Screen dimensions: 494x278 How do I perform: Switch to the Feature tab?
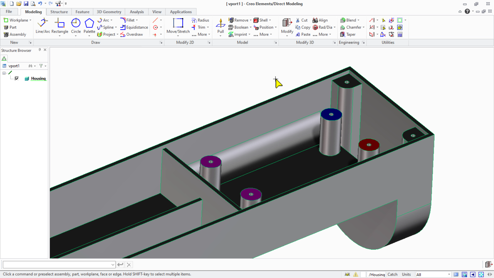[82, 12]
